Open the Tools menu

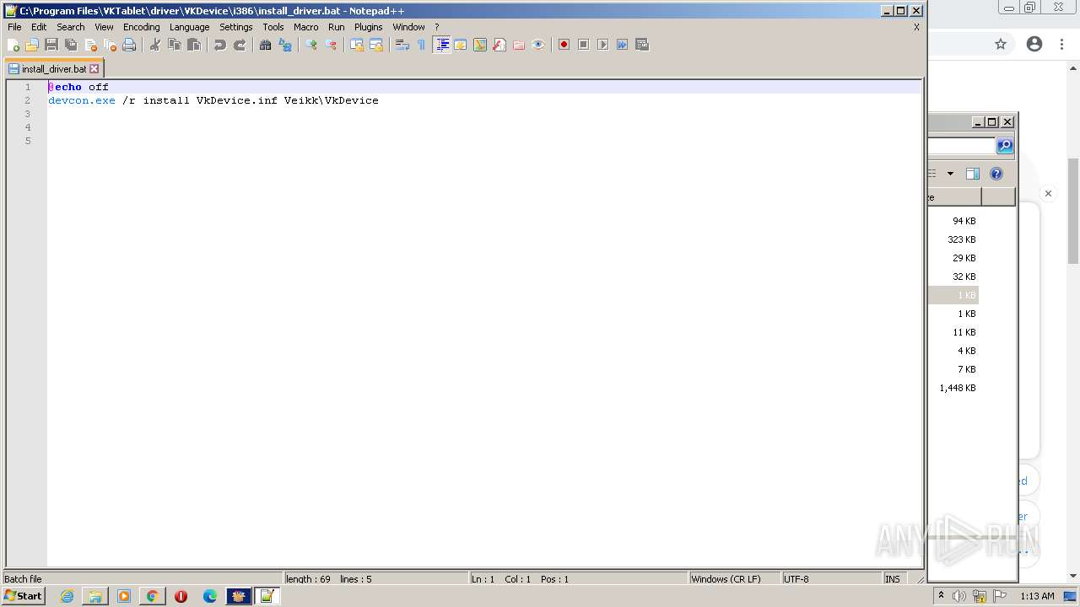coord(273,27)
